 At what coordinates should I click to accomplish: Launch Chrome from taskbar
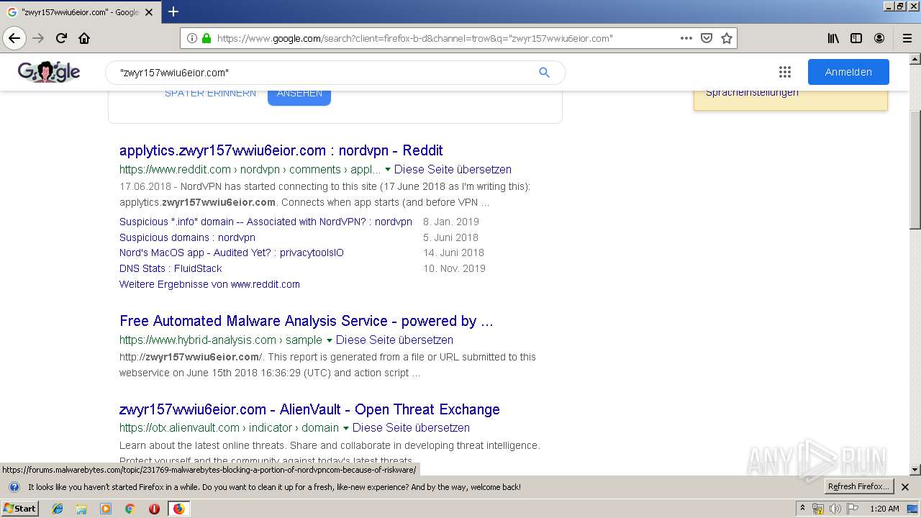point(130,509)
